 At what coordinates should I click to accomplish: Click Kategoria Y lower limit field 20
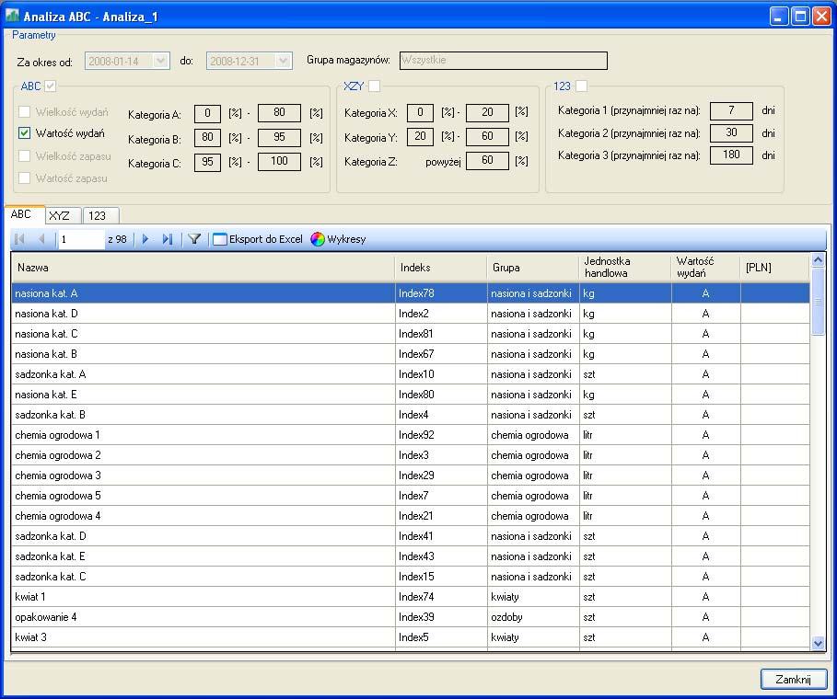coord(420,137)
